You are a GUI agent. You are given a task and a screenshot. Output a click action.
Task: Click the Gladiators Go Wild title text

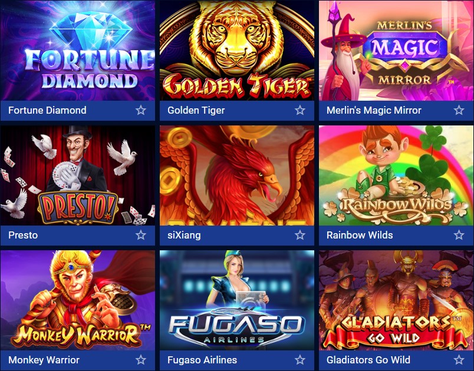tap(368, 360)
